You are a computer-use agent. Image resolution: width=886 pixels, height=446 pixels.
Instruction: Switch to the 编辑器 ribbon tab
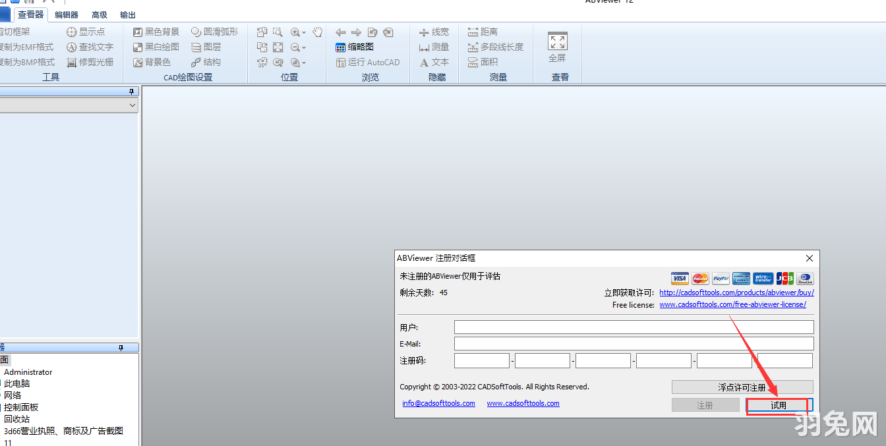[67, 14]
